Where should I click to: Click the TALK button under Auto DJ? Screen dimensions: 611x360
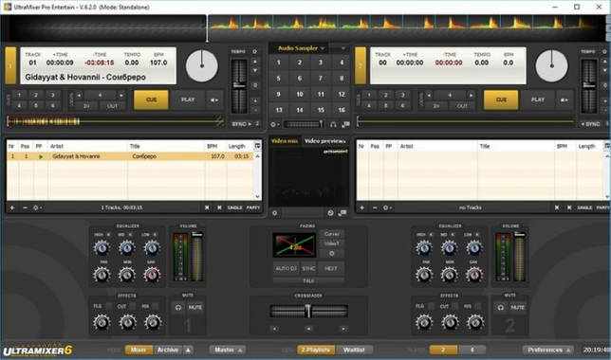(x=308, y=280)
